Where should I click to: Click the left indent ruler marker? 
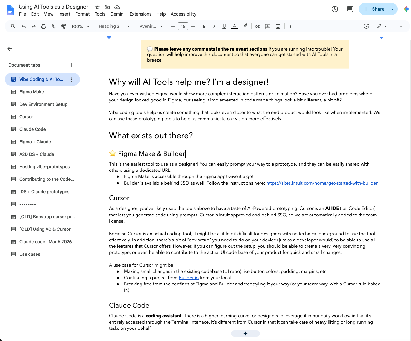[x=109, y=37]
